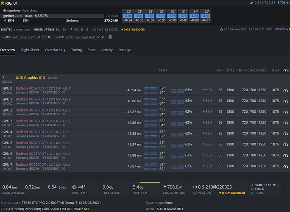290x212 pixels.
Task: Click the Ethereum coin icon next to ETH
Action: (5, 20)
